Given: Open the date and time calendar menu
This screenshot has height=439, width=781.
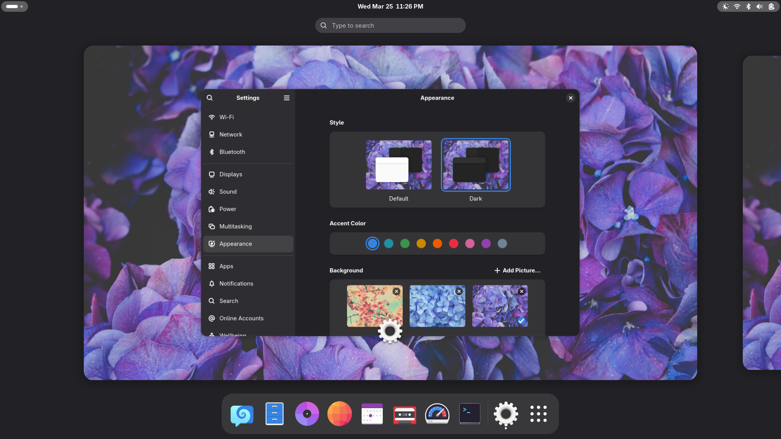Looking at the screenshot, I should point(390,7).
